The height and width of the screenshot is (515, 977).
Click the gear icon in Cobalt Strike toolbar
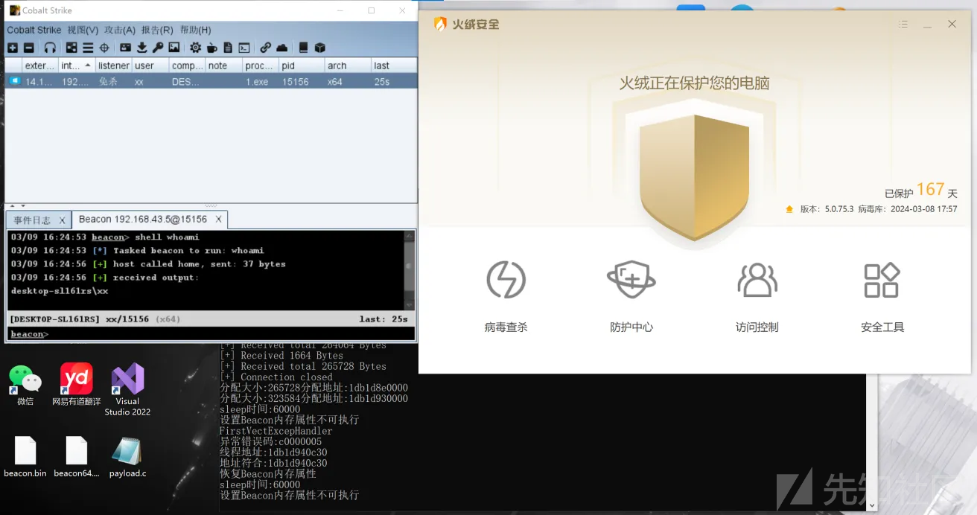coord(195,48)
